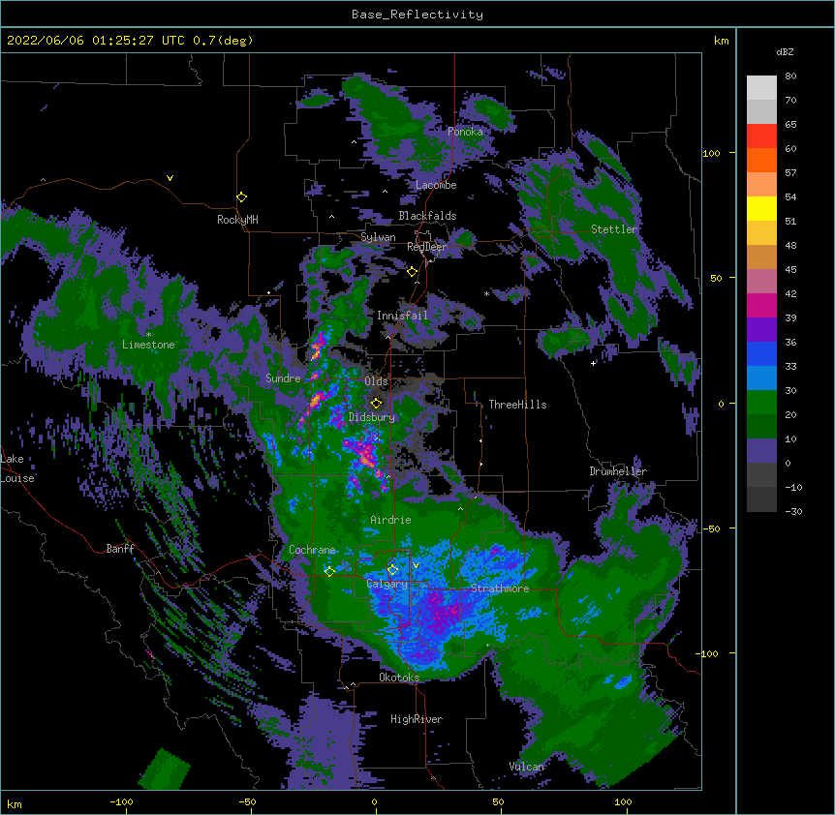Select the yellow diamond marker beside Olds

point(377,403)
